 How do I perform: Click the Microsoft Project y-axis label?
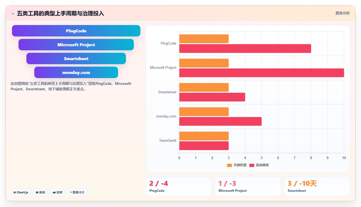click(163, 68)
